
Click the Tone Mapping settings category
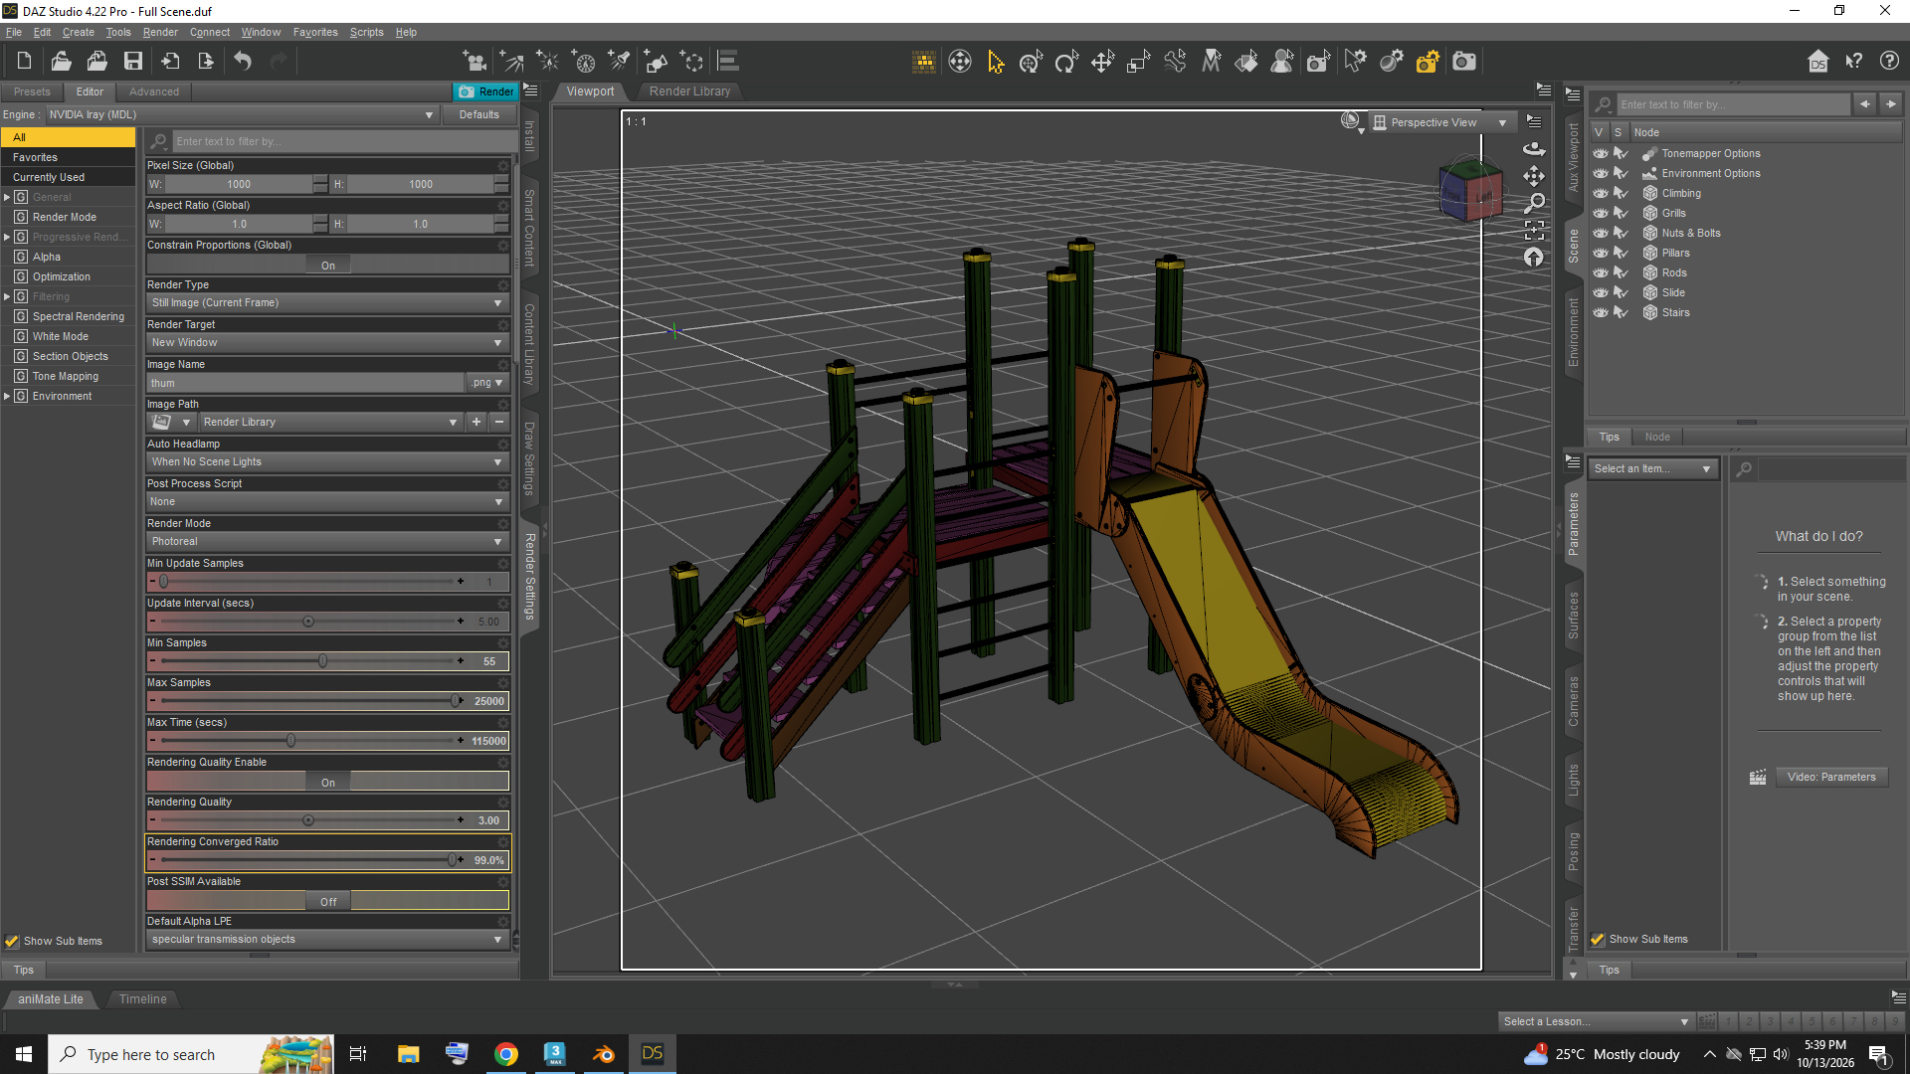tap(66, 376)
